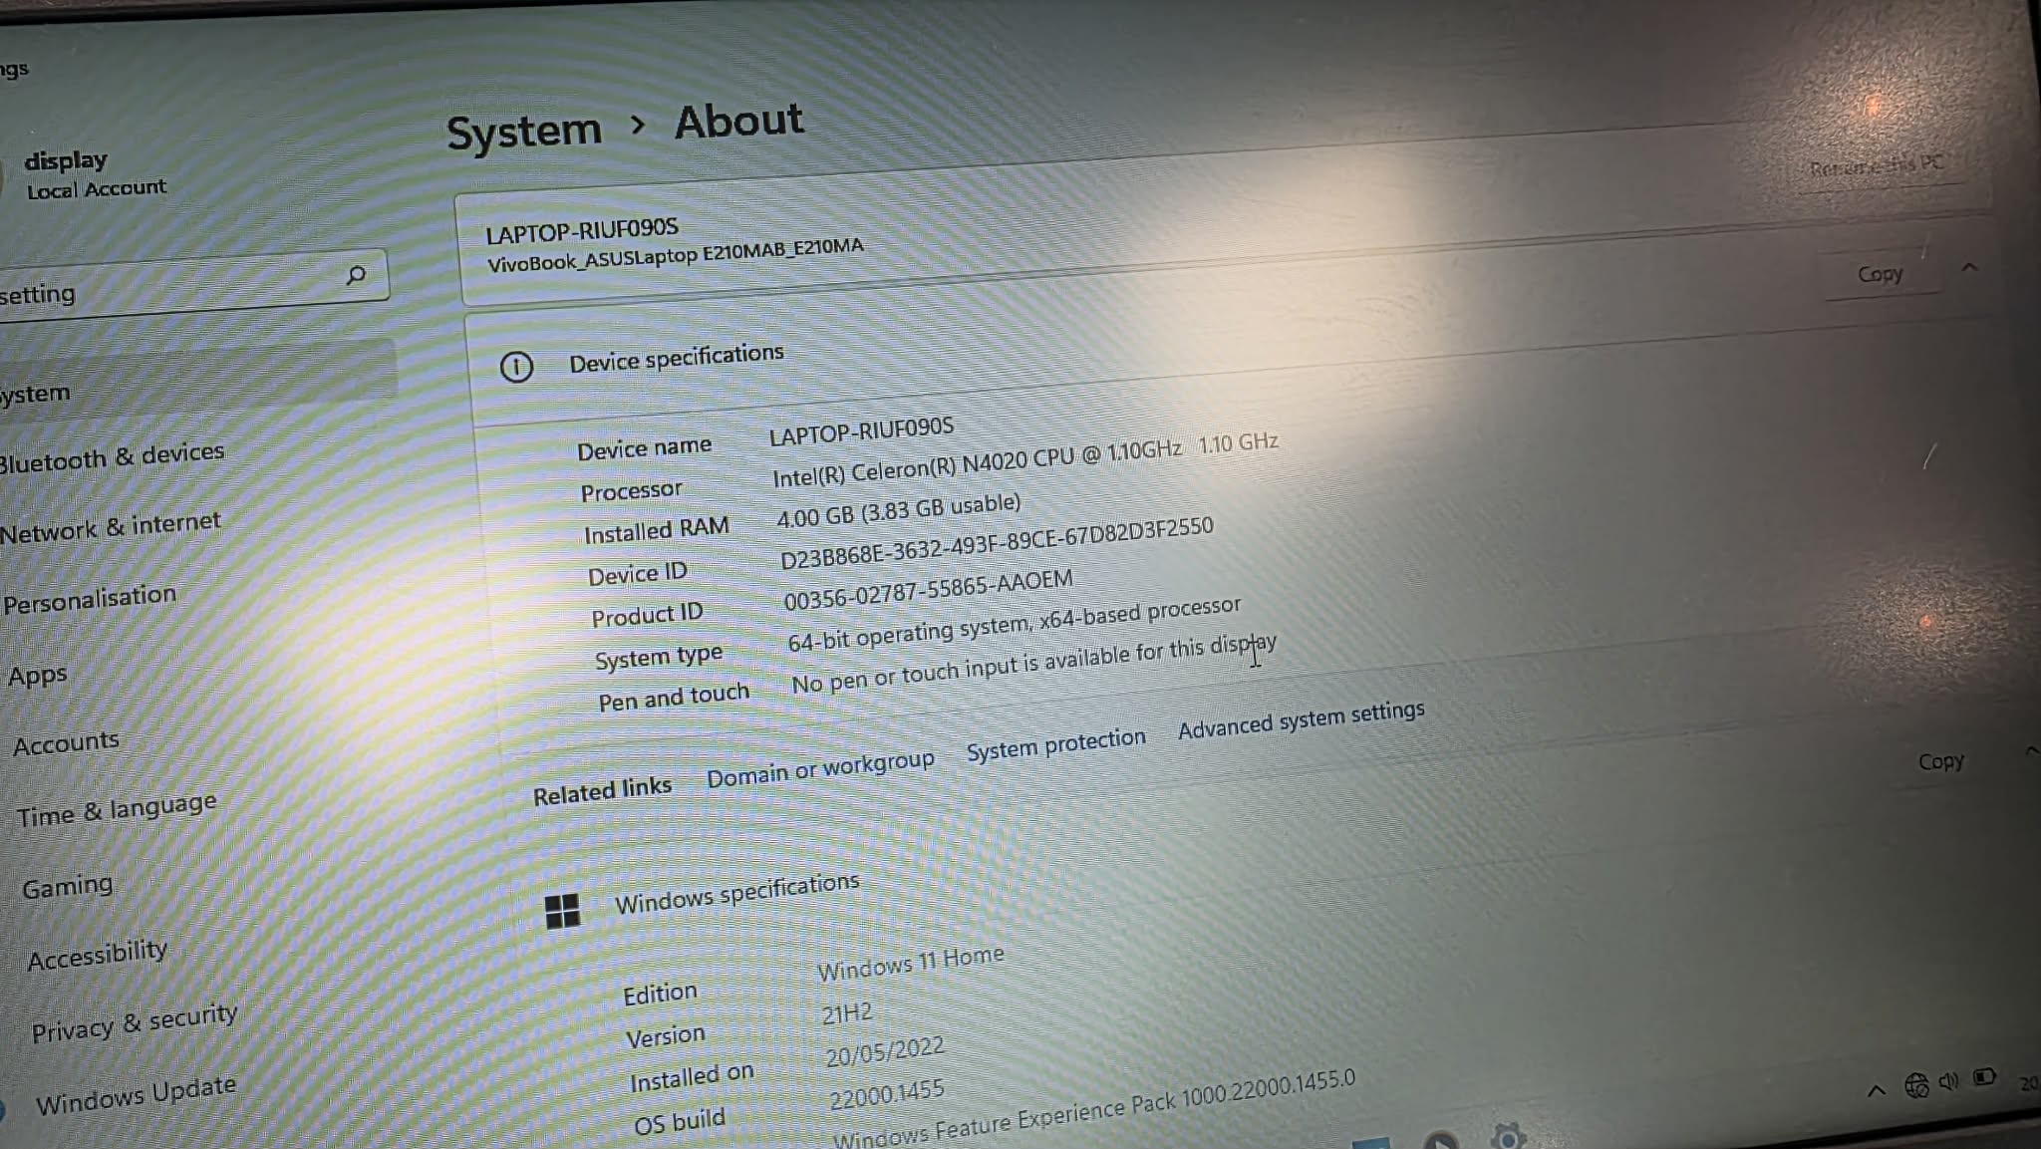The height and width of the screenshot is (1149, 2041).
Task: Collapse the Device specifications section chevron
Action: [x=1969, y=267]
